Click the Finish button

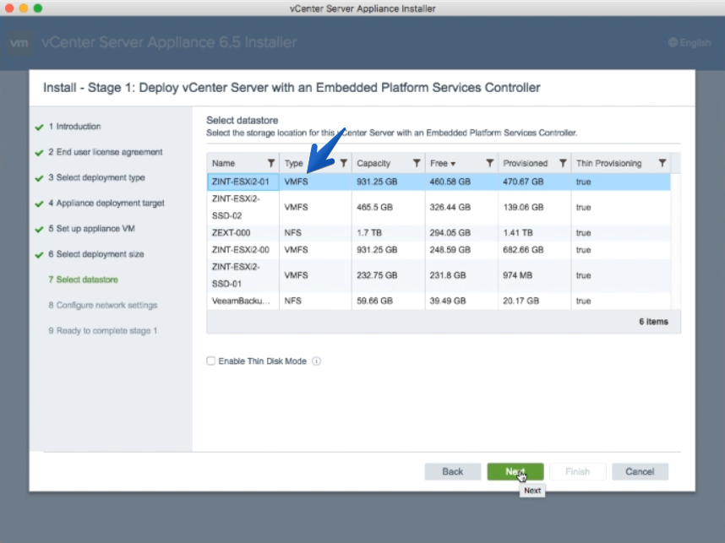pos(577,471)
